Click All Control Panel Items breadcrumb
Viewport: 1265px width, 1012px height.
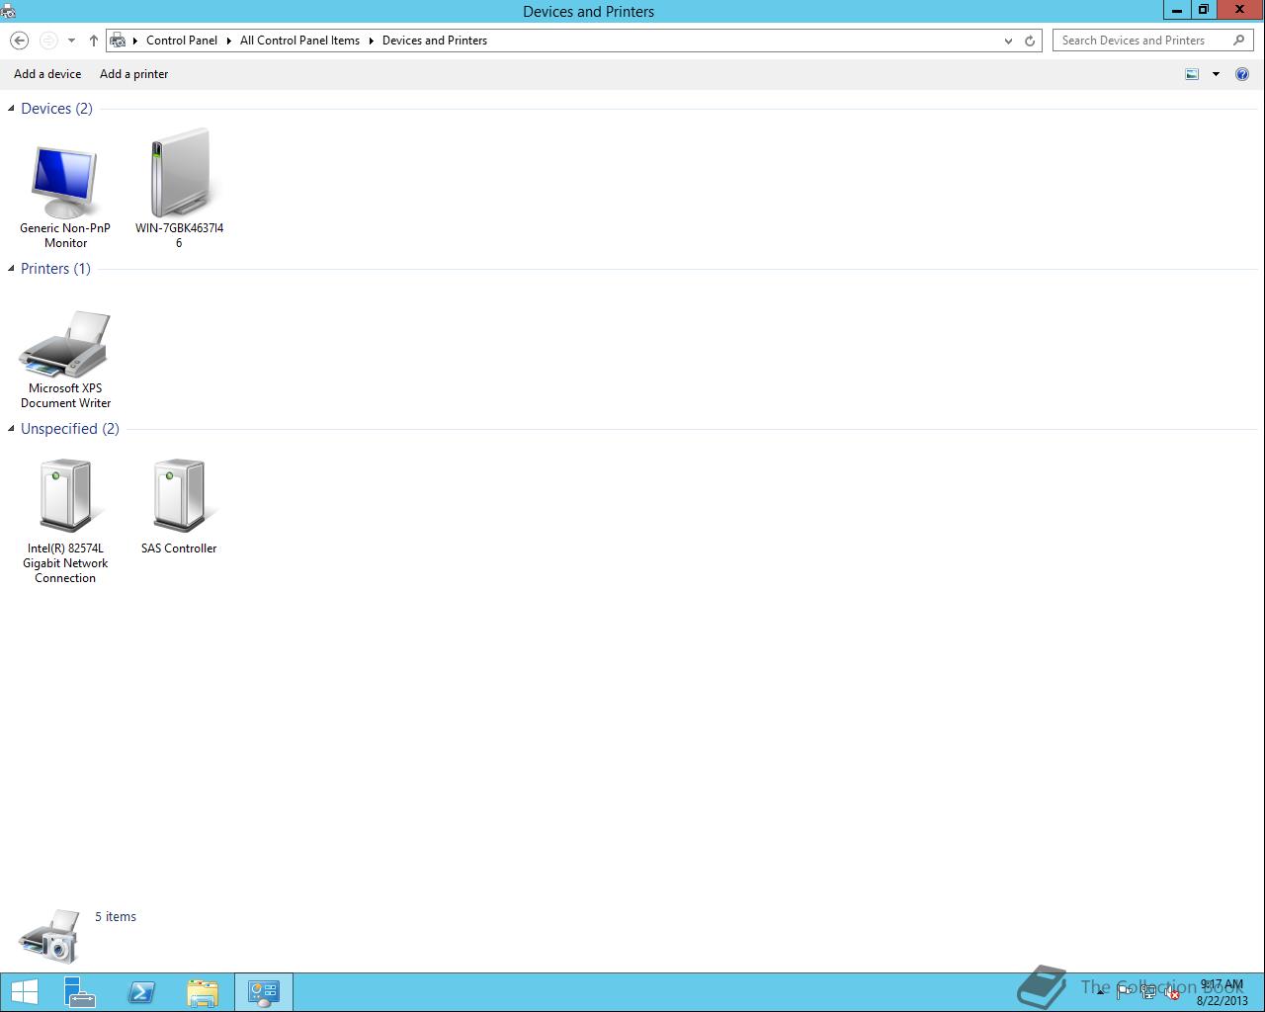[x=299, y=41]
